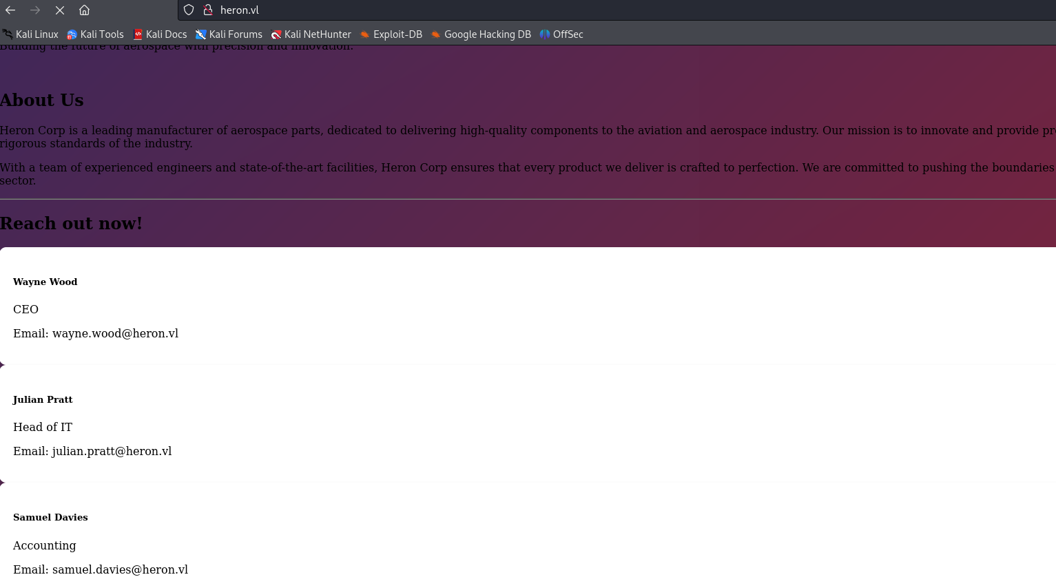Viewport: 1056px width, 577px height.
Task: Click the insecure connection padlock icon
Action: (207, 10)
